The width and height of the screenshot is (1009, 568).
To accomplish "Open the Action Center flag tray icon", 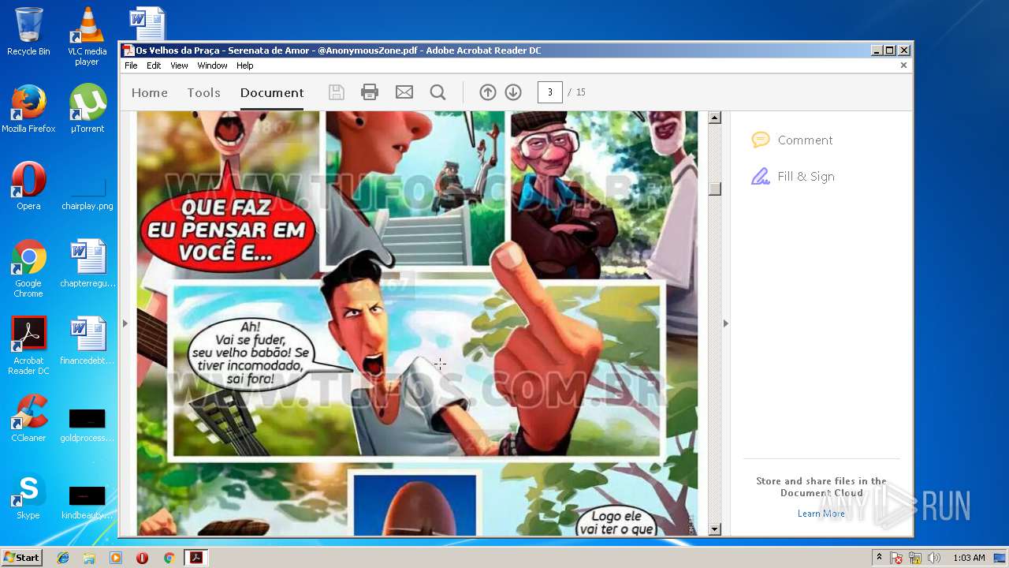I will point(897,558).
